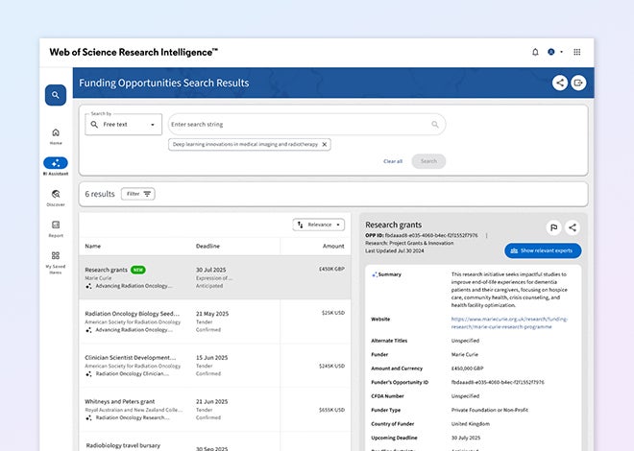Click the search magnifier sidebar button
Viewport: 634px width, 451px height.
(55, 95)
